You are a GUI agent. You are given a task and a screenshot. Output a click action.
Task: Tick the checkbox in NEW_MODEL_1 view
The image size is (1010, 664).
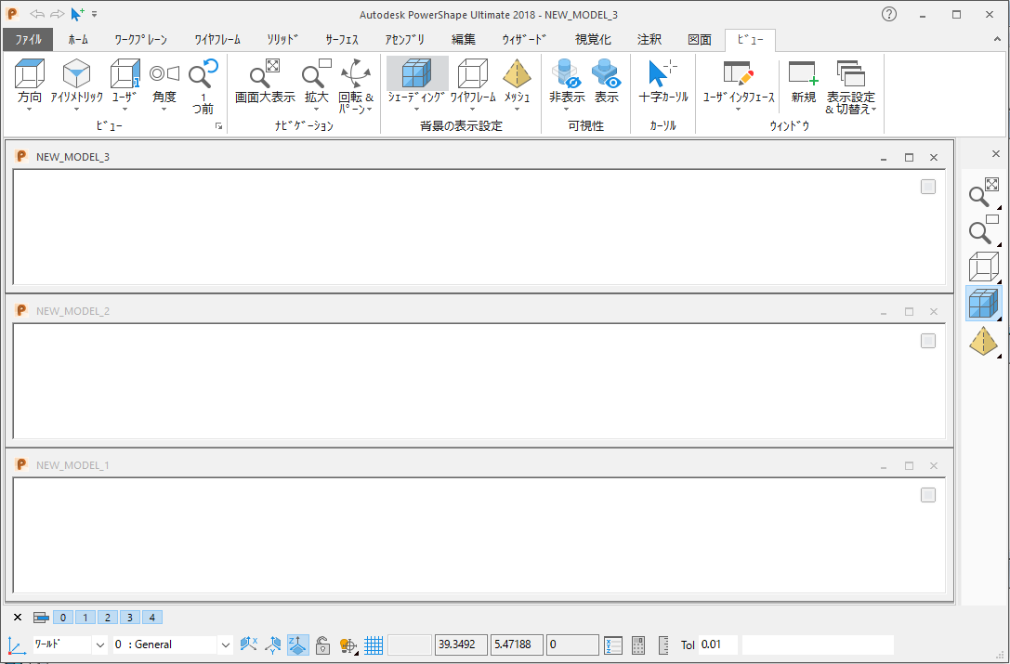coord(928,495)
